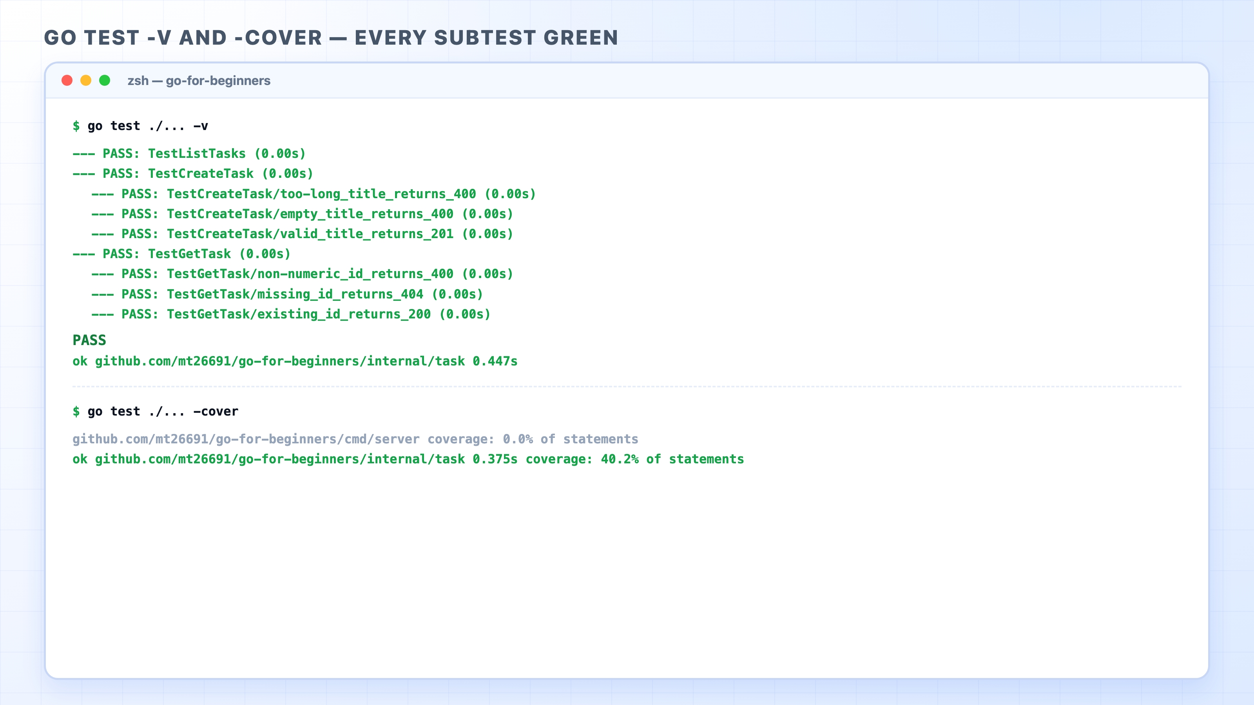Click the slide heading 'GO TEST -V AND -COVER'
This screenshot has height=705, width=1254.
point(183,38)
